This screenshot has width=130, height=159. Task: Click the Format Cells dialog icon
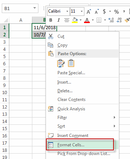[51, 145]
